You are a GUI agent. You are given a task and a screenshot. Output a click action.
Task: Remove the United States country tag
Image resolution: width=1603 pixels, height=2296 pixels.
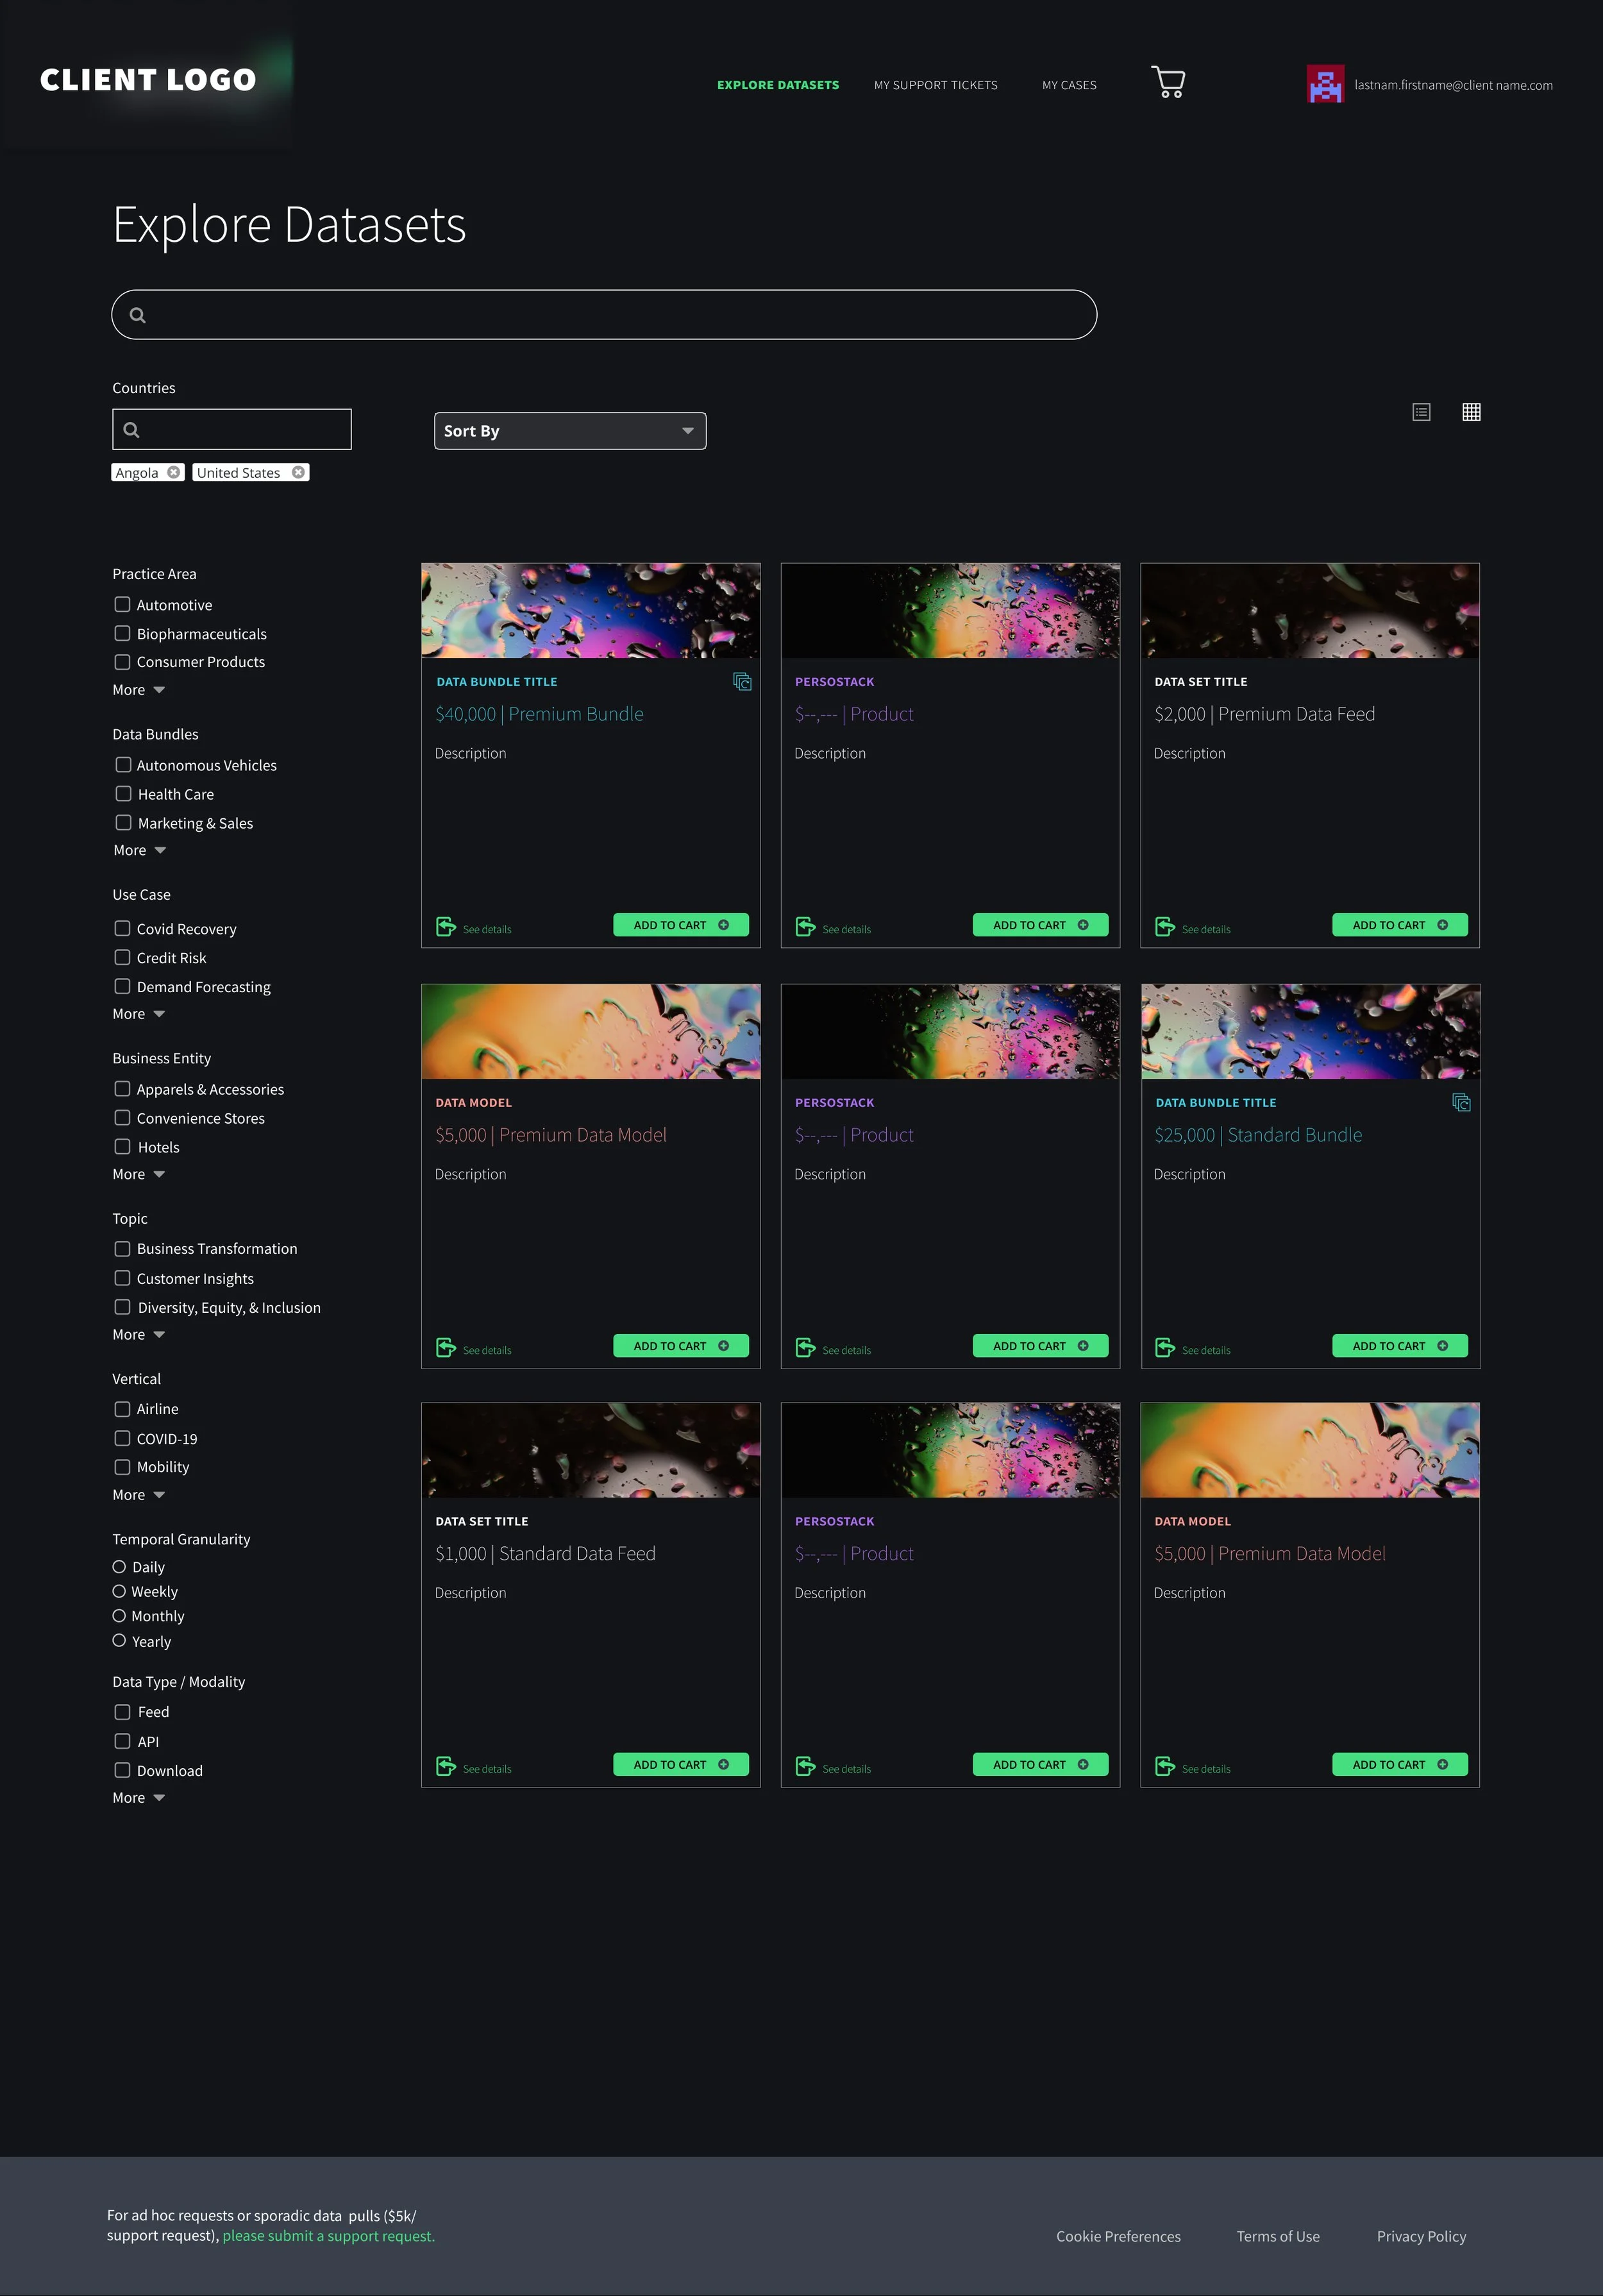[298, 472]
